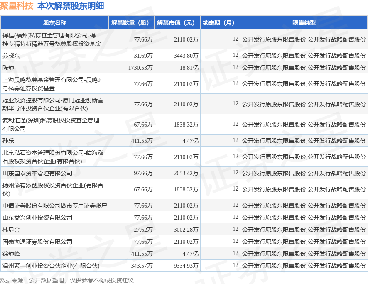Select the 股东名称 column header
The height and width of the screenshot is (284, 368).
point(55,23)
